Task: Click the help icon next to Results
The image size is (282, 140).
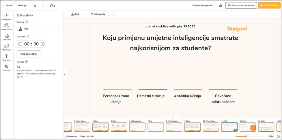Action: point(27,62)
